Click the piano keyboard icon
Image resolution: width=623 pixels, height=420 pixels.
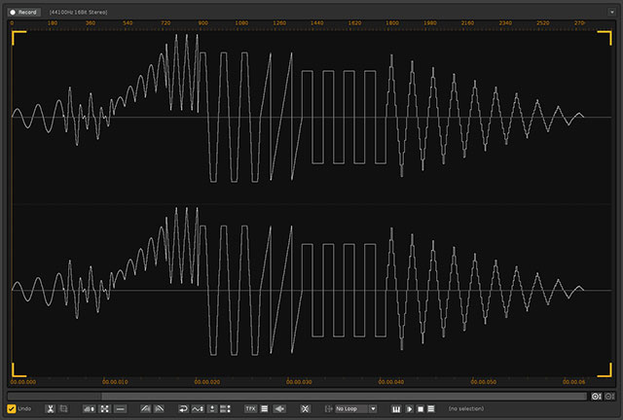[x=396, y=408]
